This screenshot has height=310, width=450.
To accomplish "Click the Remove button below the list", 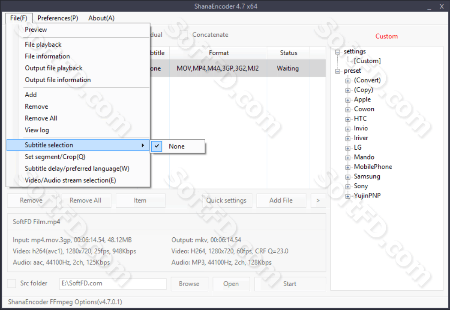I will (31, 201).
